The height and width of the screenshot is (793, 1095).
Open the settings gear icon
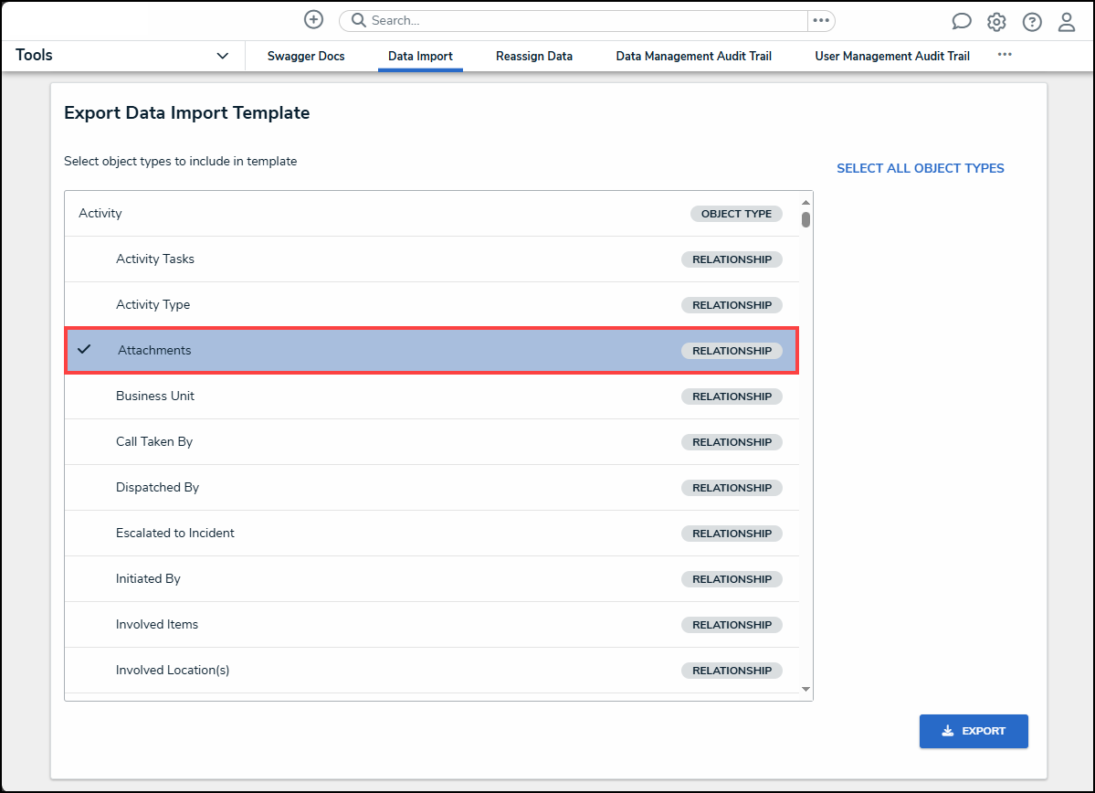click(996, 22)
